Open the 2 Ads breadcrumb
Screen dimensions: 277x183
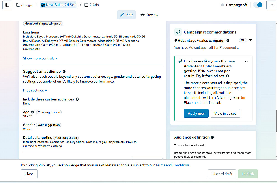[92, 5]
